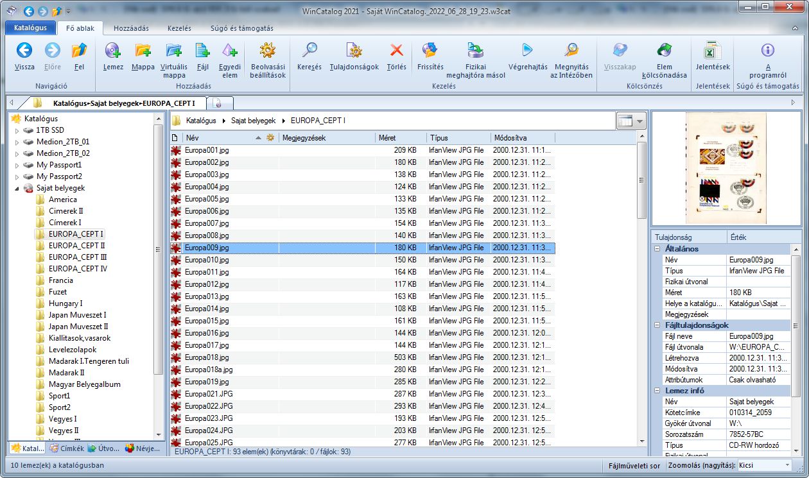Click the Frissítés refresh icon
809x478 pixels.
(430, 51)
